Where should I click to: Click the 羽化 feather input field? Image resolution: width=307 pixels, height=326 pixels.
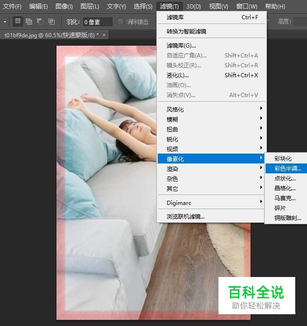97,22
